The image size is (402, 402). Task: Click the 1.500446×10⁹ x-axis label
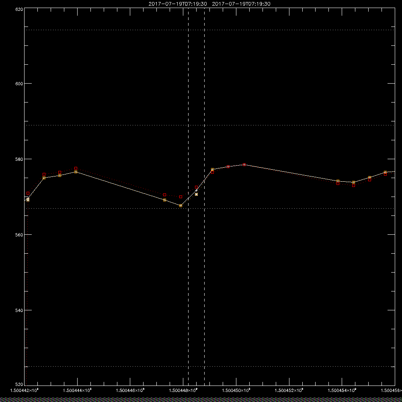coord(130,390)
